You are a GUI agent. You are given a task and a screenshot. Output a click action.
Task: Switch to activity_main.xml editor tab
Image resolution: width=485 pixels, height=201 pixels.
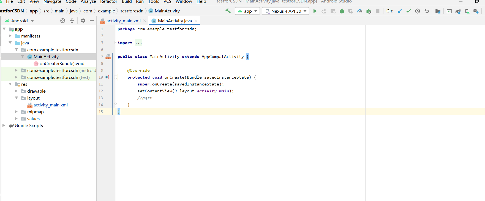(123, 21)
